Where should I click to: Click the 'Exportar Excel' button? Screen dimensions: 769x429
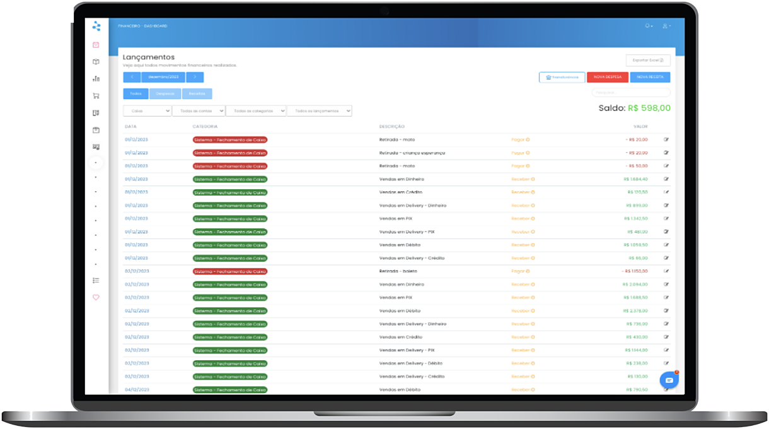pyautogui.click(x=648, y=61)
